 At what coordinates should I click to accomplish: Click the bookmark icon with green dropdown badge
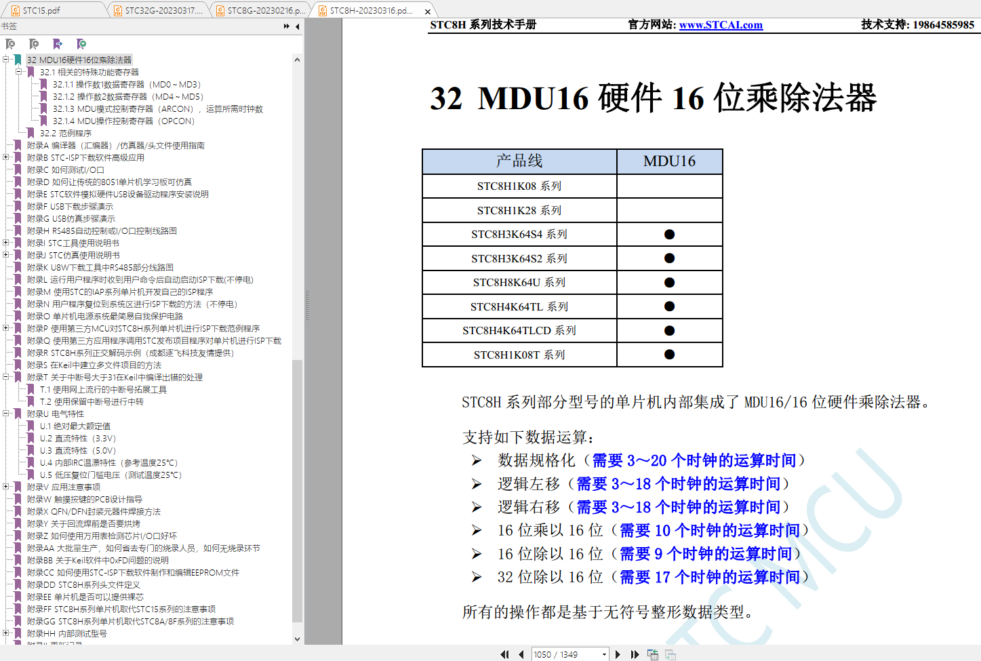pos(81,44)
